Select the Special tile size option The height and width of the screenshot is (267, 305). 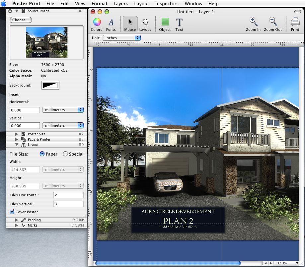[x=65, y=154]
